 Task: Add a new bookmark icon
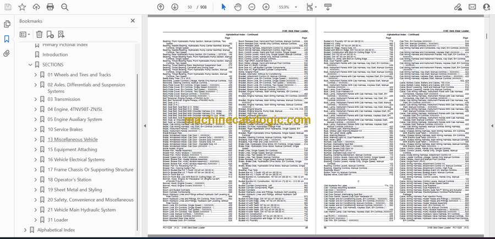pyautogui.click(x=50, y=35)
